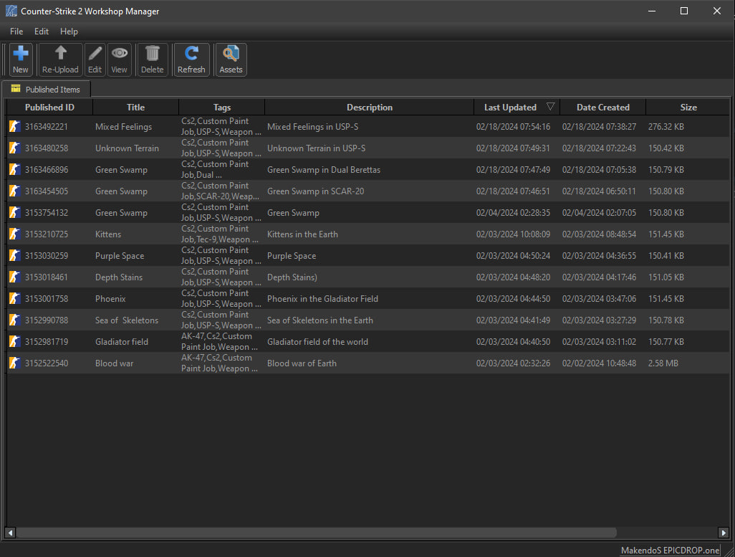Click the CS icon for Gladiator field row
The height and width of the screenshot is (557, 735).
tap(15, 342)
